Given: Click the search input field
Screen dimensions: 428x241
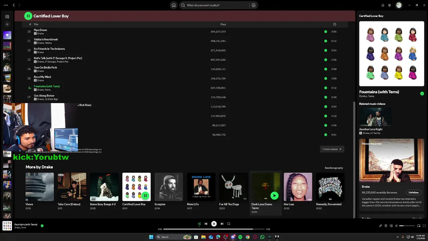Looking at the screenshot, I should point(217,5).
